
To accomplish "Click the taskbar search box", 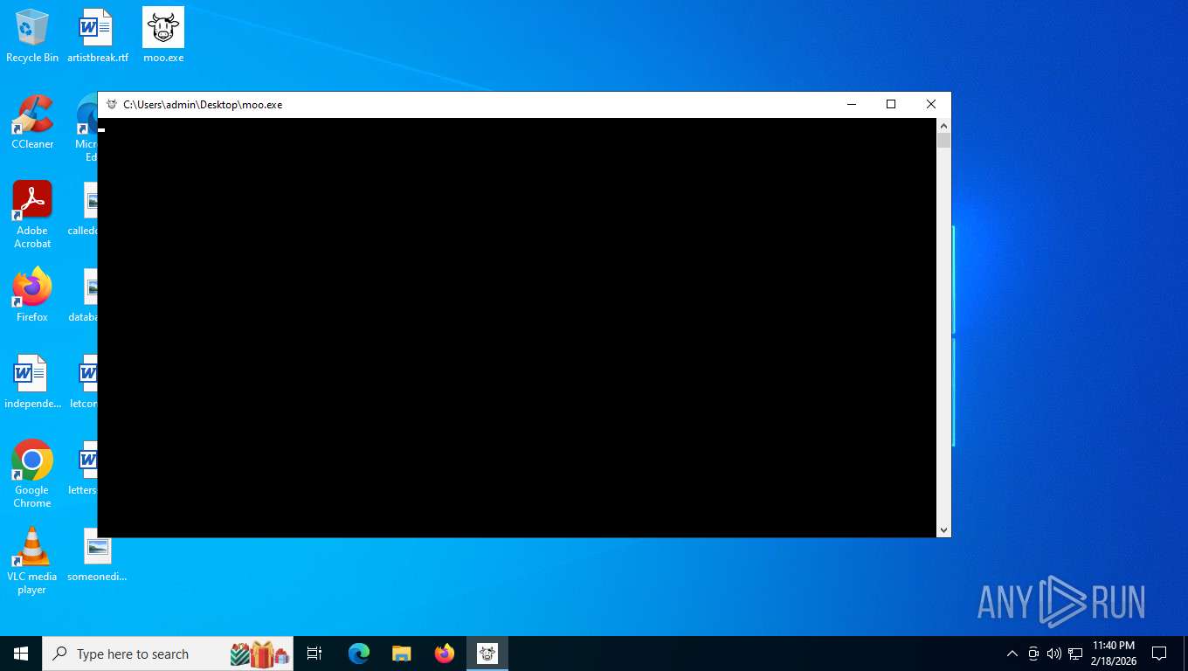I will tap(168, 654).
